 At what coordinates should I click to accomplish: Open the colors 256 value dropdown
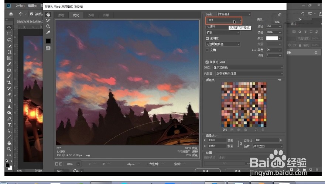(x=280, y=26)
